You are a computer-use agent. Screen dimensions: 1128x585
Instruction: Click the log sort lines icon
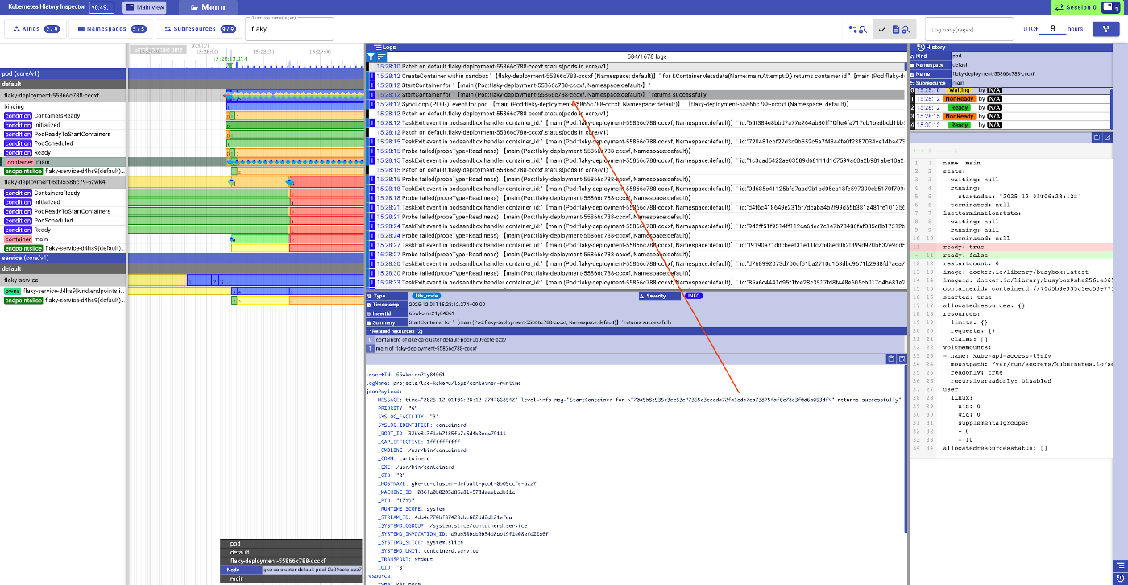[x=380, y=56]
